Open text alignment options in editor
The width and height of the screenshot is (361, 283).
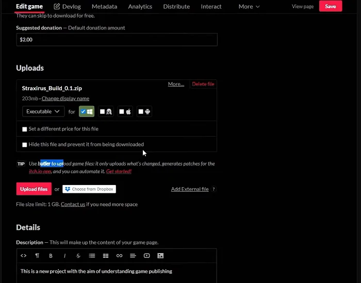point(133,256)
